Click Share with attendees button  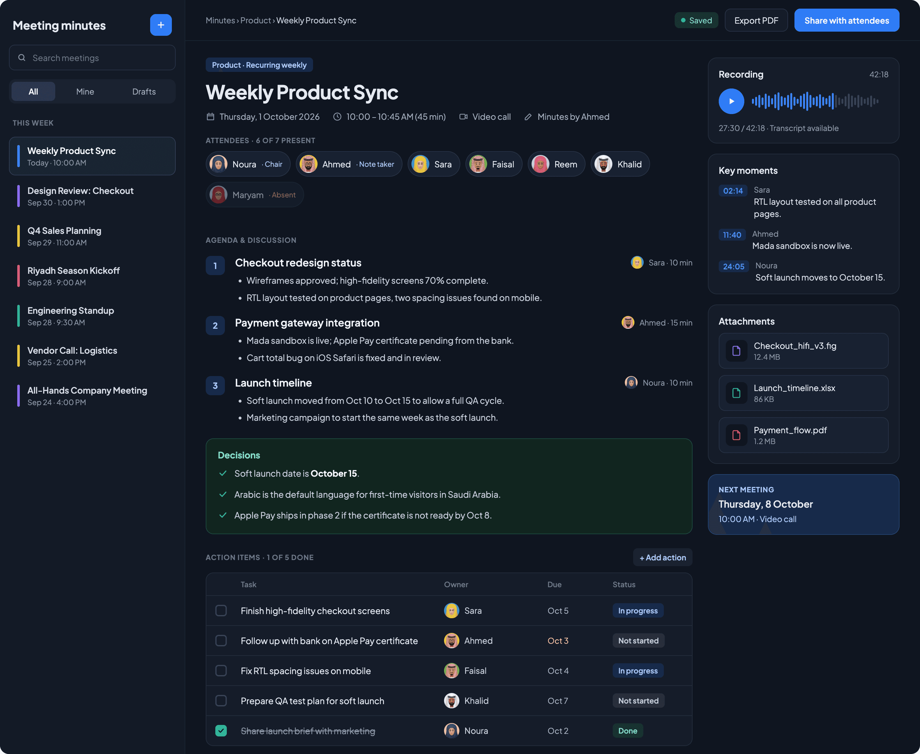point(847,20)
